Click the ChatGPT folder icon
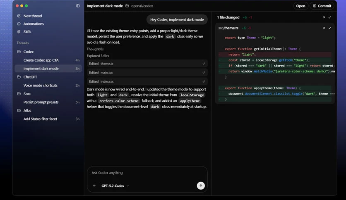Viewport: 346px width, 200px height. pyautogui.click(x=19, y=77)
